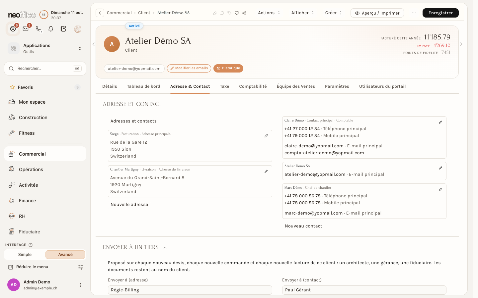Add a Nouveau contact

tap(303, 226)
